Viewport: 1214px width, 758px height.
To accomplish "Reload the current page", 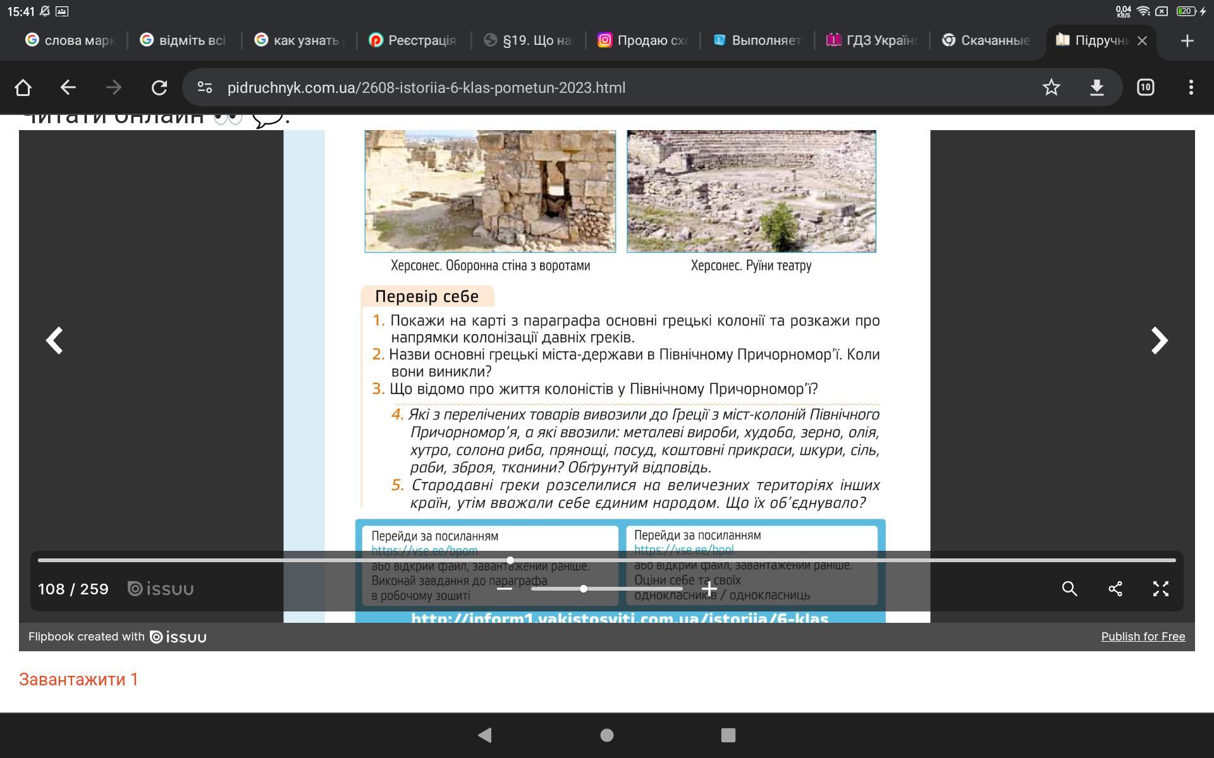I will pyautogui.click(x=159, y=87).
